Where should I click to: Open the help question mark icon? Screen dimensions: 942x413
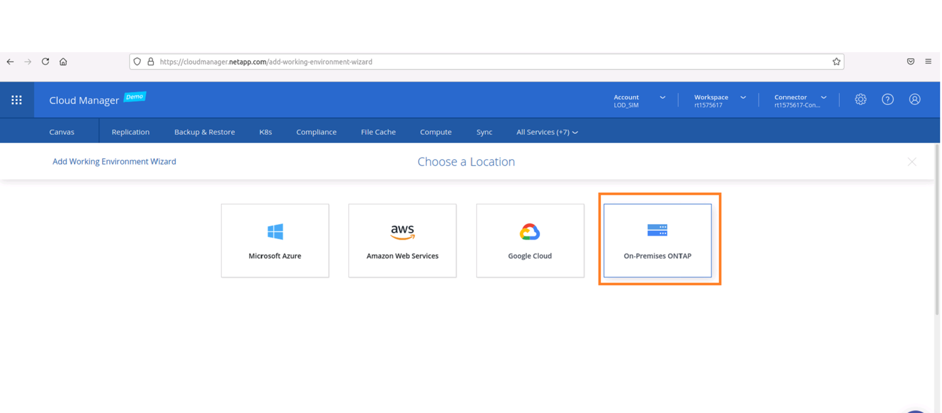pyautogui.click(x=887, y=99)
